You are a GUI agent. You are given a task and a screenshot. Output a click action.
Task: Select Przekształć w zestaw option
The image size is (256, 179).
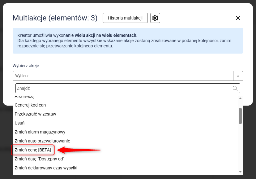tap(35, 114)
